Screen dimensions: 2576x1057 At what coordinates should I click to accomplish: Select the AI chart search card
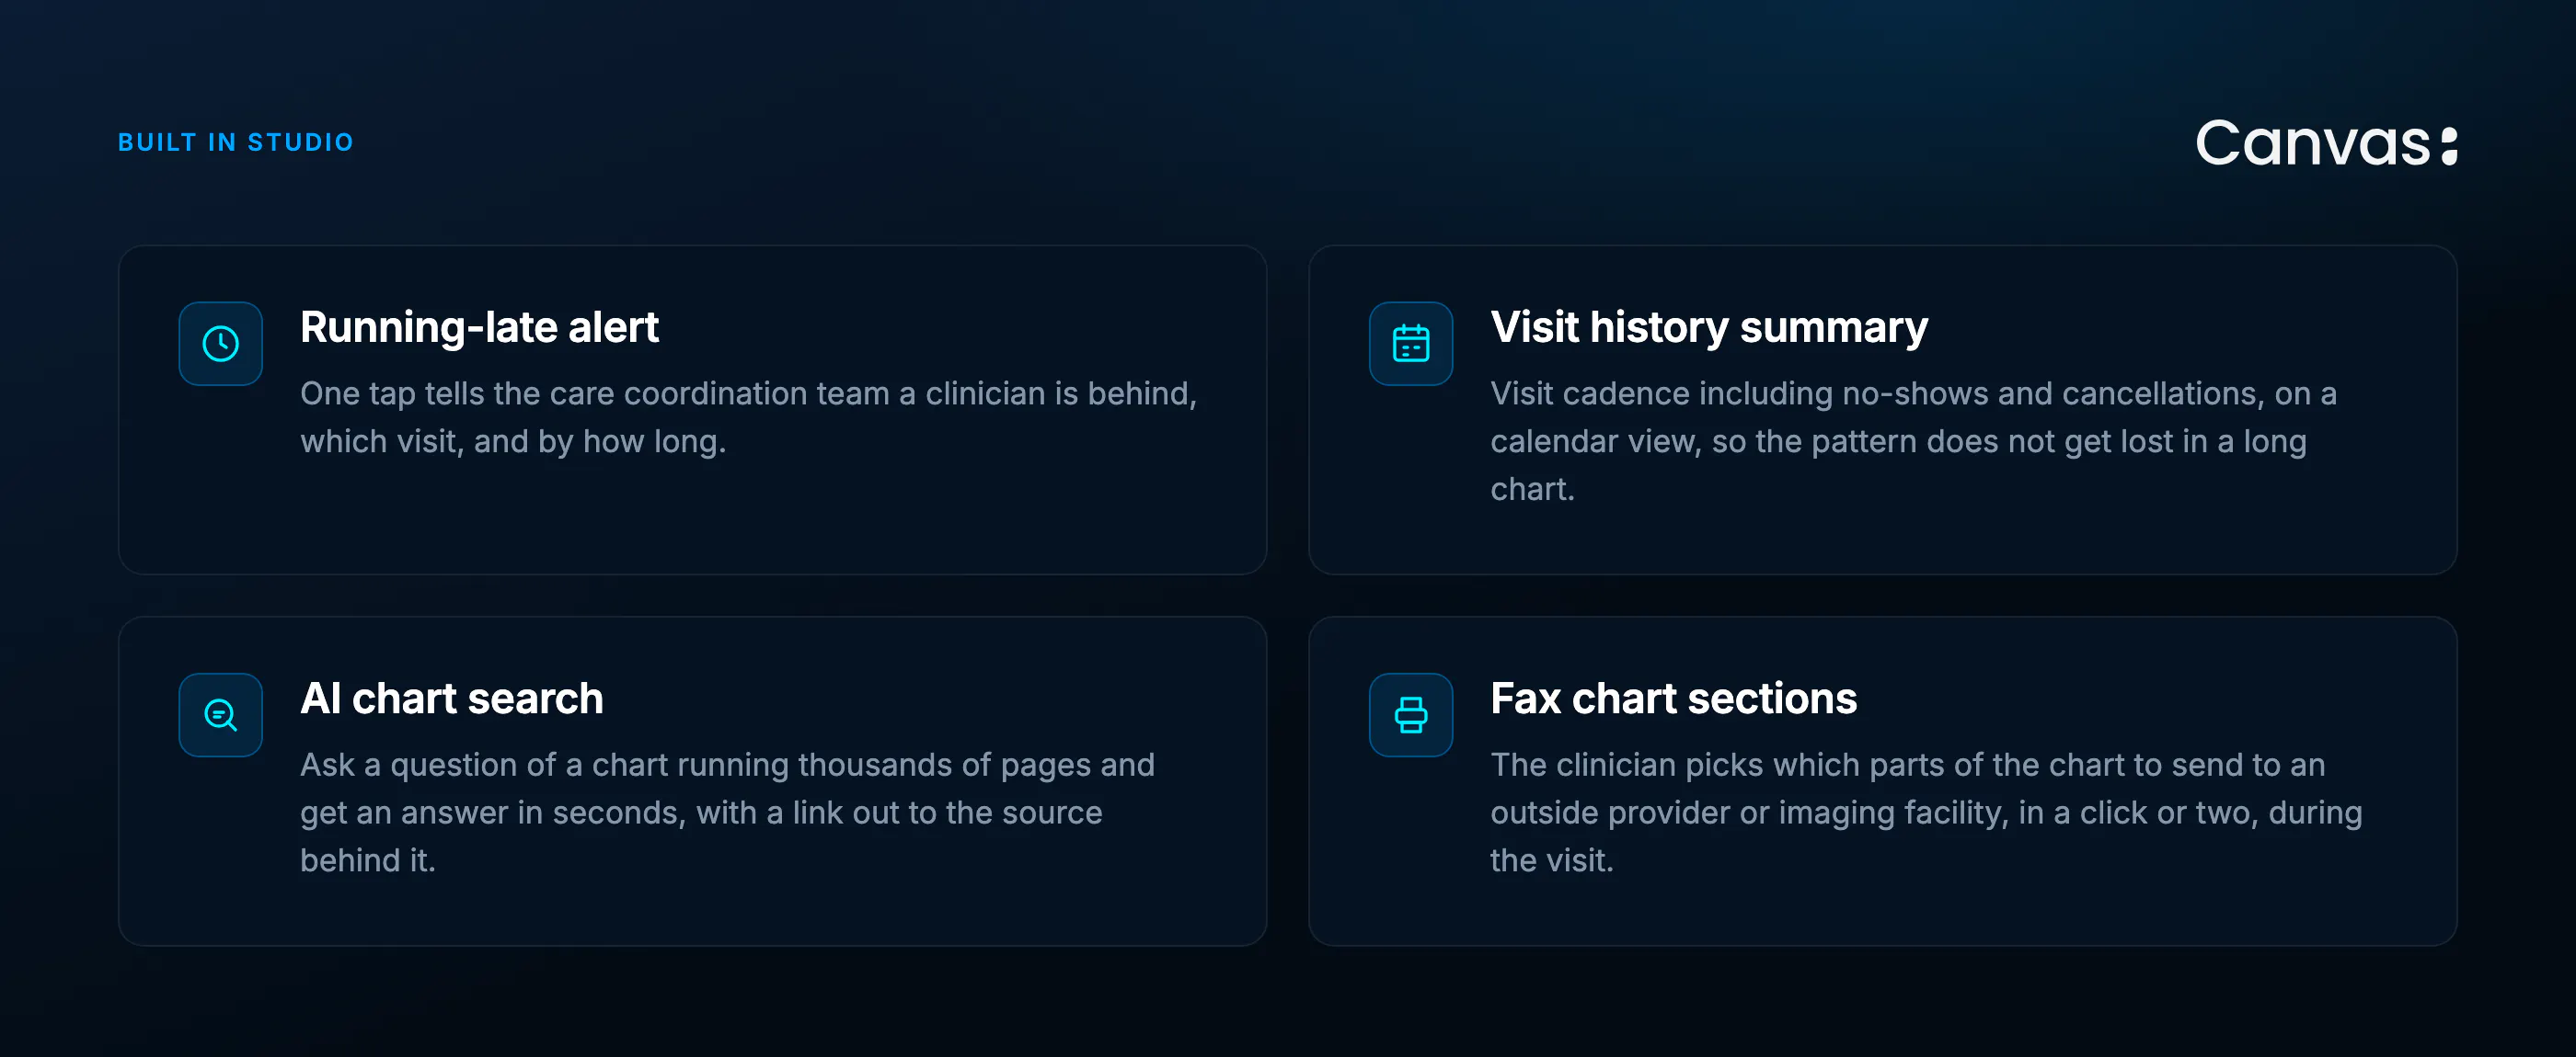click(692, 780)
